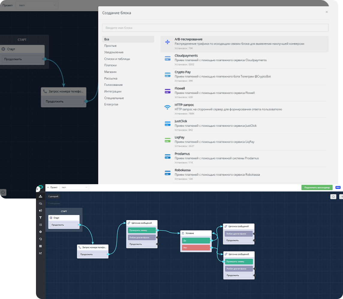This screenshot has width=343, height=299.
Task: Click the headset support icon in sidebar
Action: 40,239
